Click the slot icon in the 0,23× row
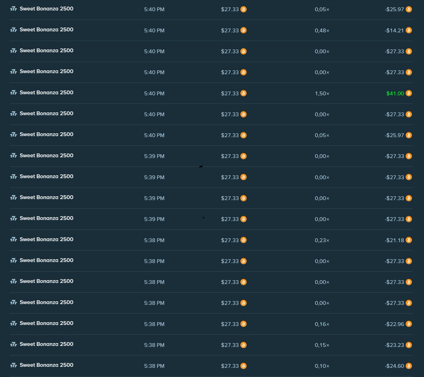Image resolution: width=424 pixels, height=377 pixels. click(13, 240)
